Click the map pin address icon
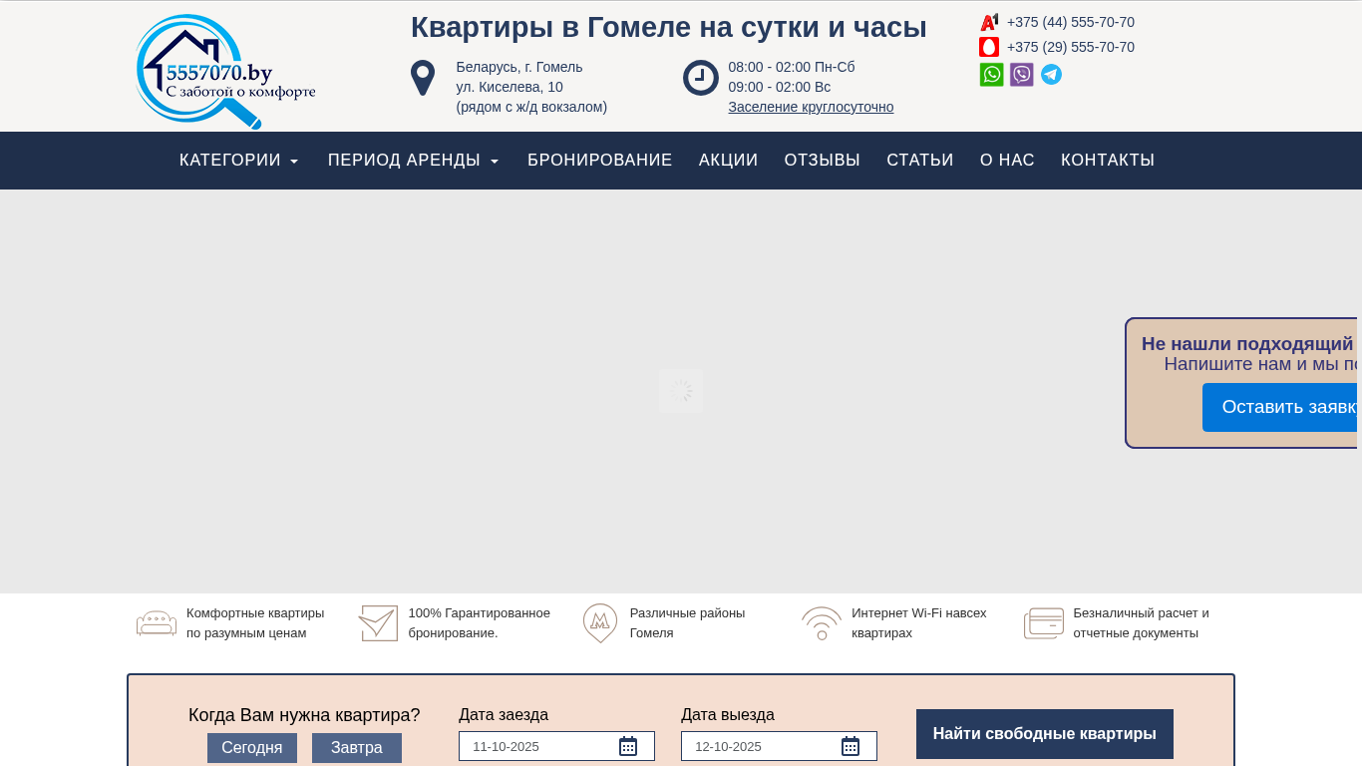Screen dimensions: 1362x766 coord(423,78)
